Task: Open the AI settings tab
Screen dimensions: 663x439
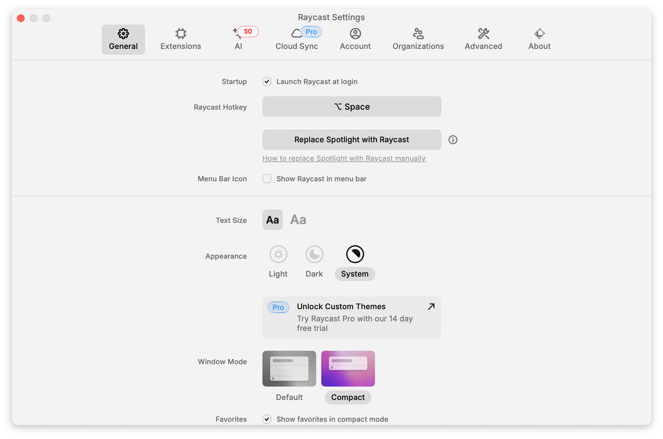Action: [x=238, y=39]
